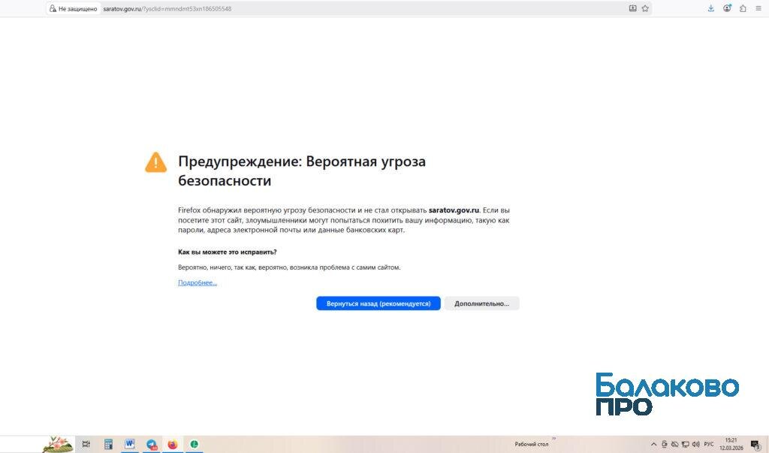Image resolution: width=769 pixels, height=453 pixels.
Task: Show hidden system tray icons
Action: [653, 444]
